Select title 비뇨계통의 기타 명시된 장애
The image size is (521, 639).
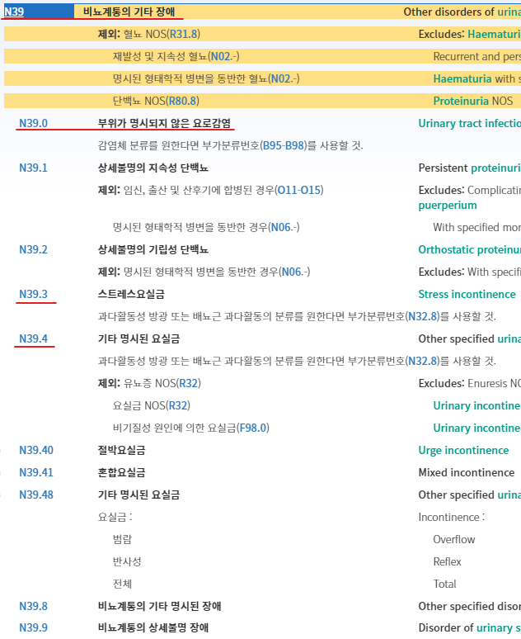[160, 607]
